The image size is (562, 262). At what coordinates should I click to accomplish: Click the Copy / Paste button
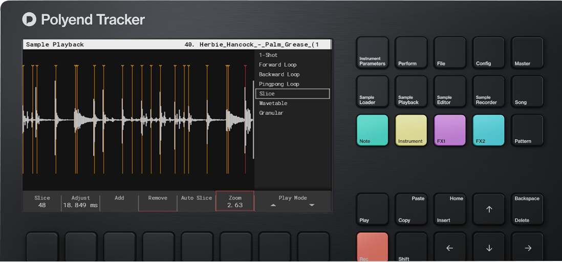coord(411,209)
